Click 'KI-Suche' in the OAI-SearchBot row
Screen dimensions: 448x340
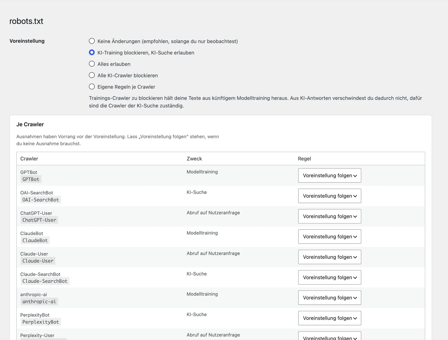point(197,192)
